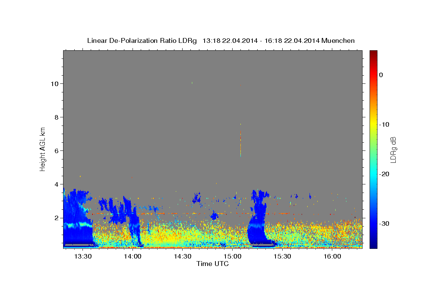Screen dimensions: 448x298
Task: Click the 14:00 time tick label
Action: 133,257
